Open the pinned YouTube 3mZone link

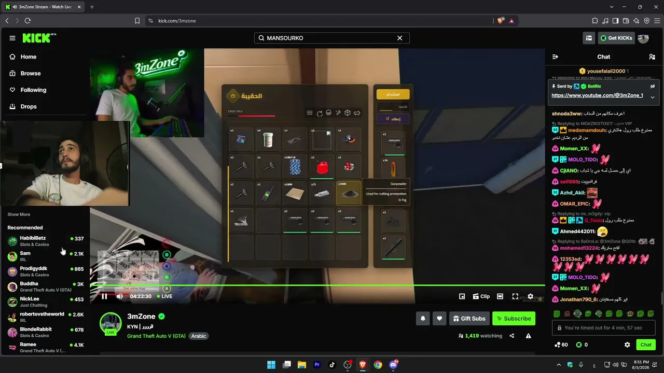[x=597, y=95]
